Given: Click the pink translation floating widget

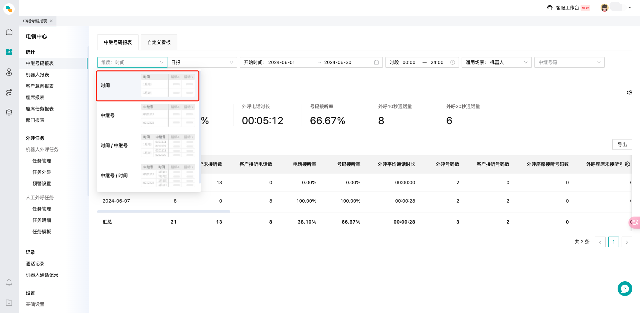Looking at the screenshot, I should (x=634, y=222).
